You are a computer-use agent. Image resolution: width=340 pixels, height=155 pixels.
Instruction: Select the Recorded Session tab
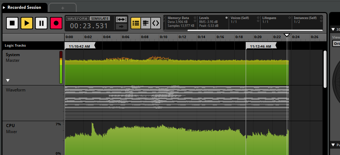(x=24, y=7)
